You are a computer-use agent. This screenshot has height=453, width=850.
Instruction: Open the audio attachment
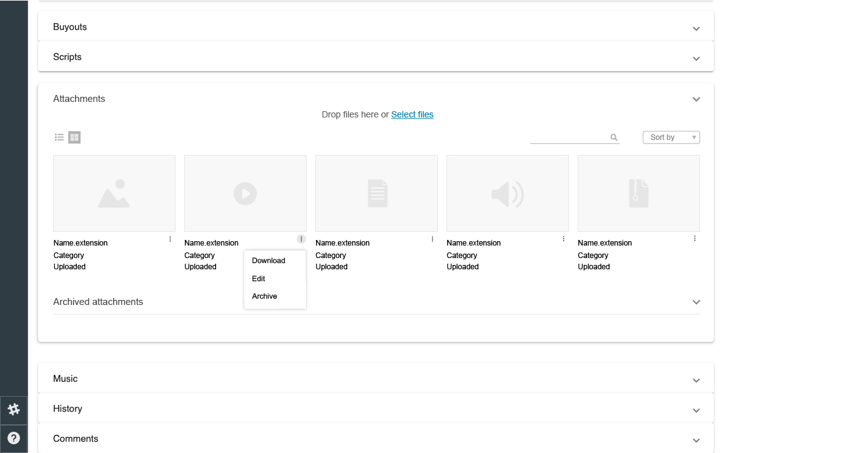507,193
